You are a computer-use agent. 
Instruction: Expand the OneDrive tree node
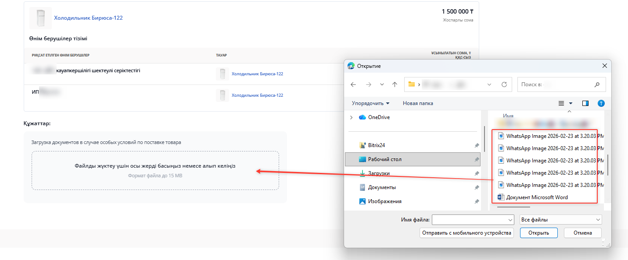coord(351,117)
